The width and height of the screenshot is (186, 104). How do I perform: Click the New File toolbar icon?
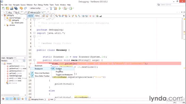tap(3, 8)
